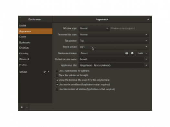Open the Default profile's dropdown arrow menu
Viewport: 170px width, 127px height.
[48, 72]
